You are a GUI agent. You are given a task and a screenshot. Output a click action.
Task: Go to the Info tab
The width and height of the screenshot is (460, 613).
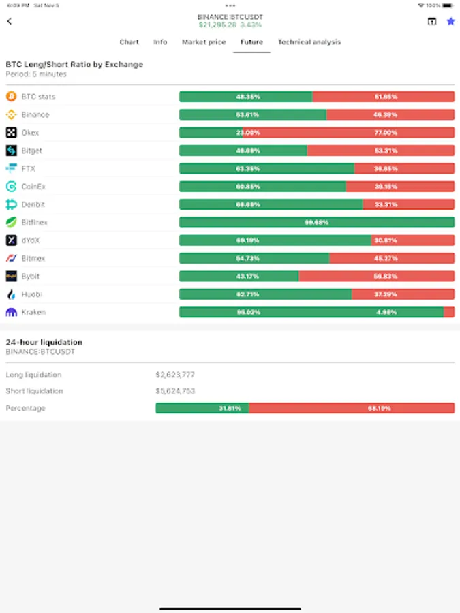coord(160,42)
